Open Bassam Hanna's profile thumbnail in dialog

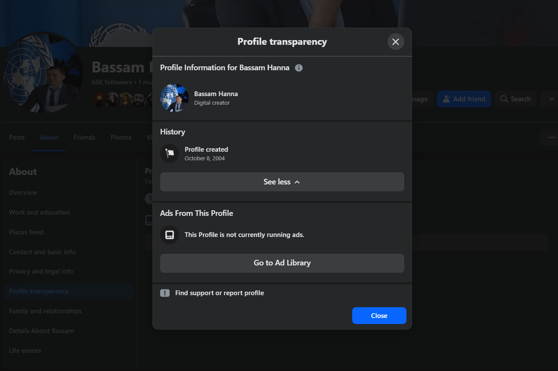[x=174, y=98]
